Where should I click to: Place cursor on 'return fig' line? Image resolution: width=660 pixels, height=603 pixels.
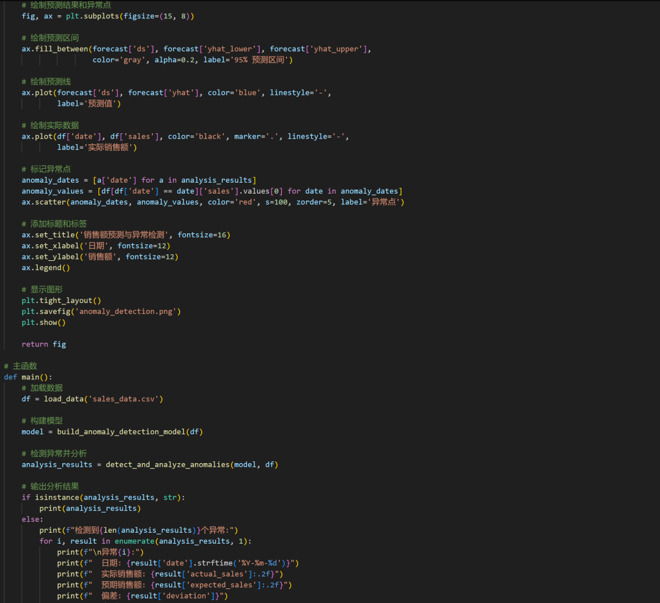coord(43,344)
